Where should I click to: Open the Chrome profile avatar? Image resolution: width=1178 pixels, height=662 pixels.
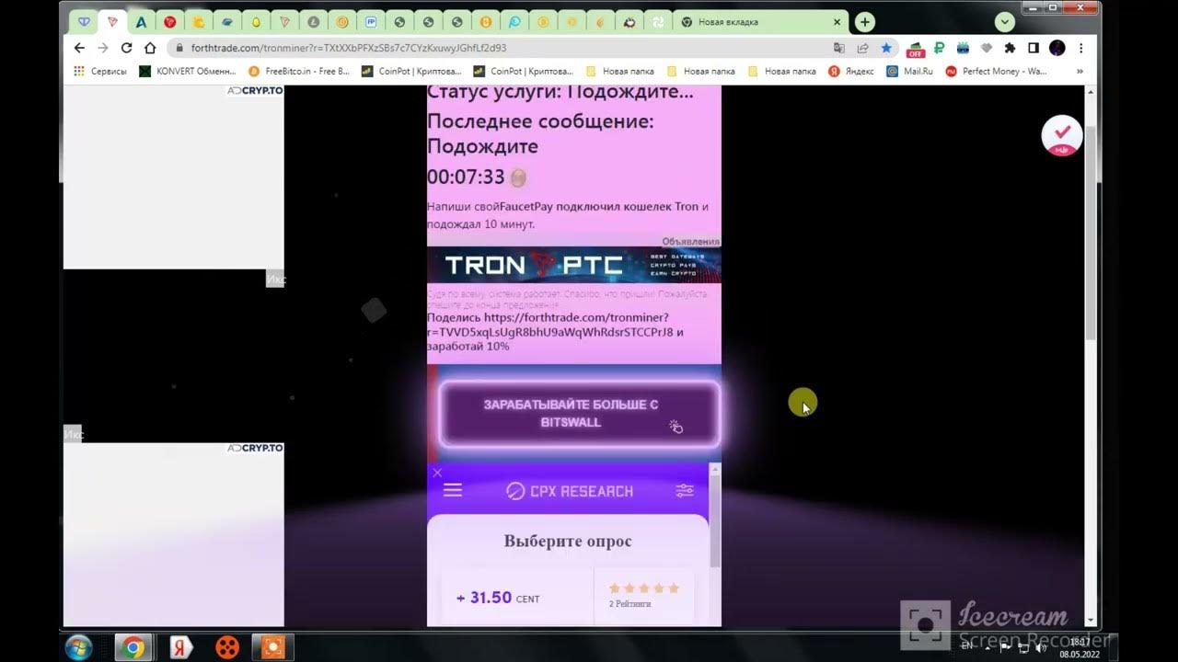[1057, 48]
